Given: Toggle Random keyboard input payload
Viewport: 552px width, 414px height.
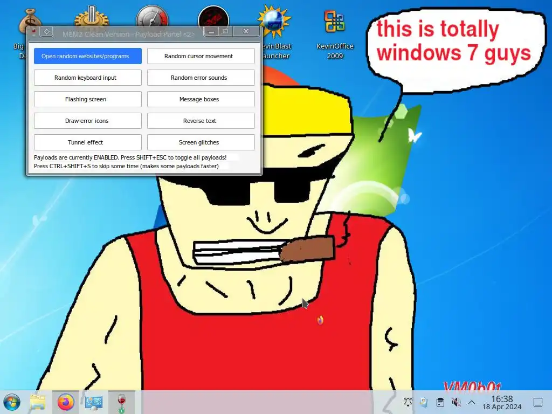Looking at the screenshot, I should pos(88,78).
